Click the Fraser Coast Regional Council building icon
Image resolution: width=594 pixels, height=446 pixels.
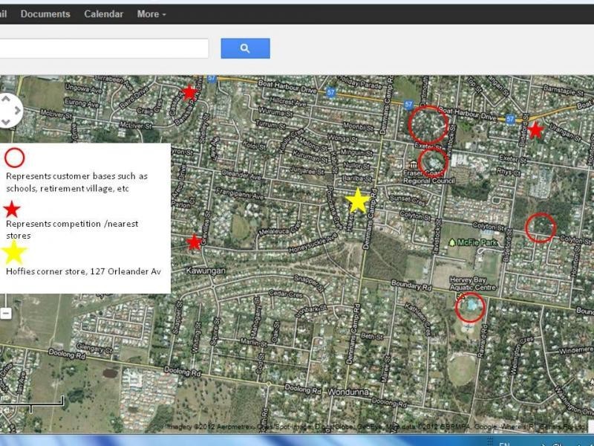(x=414, y=164)
